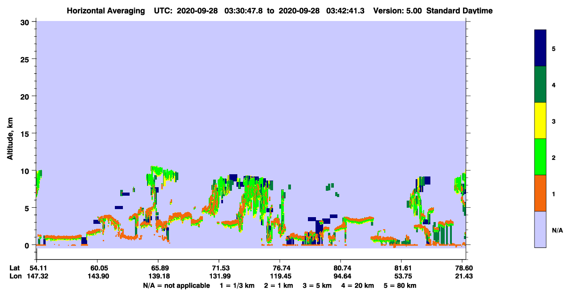This screenshot has width=581, height=298.
Task: Click the colorbar label "5"
Action: [554, 49]
